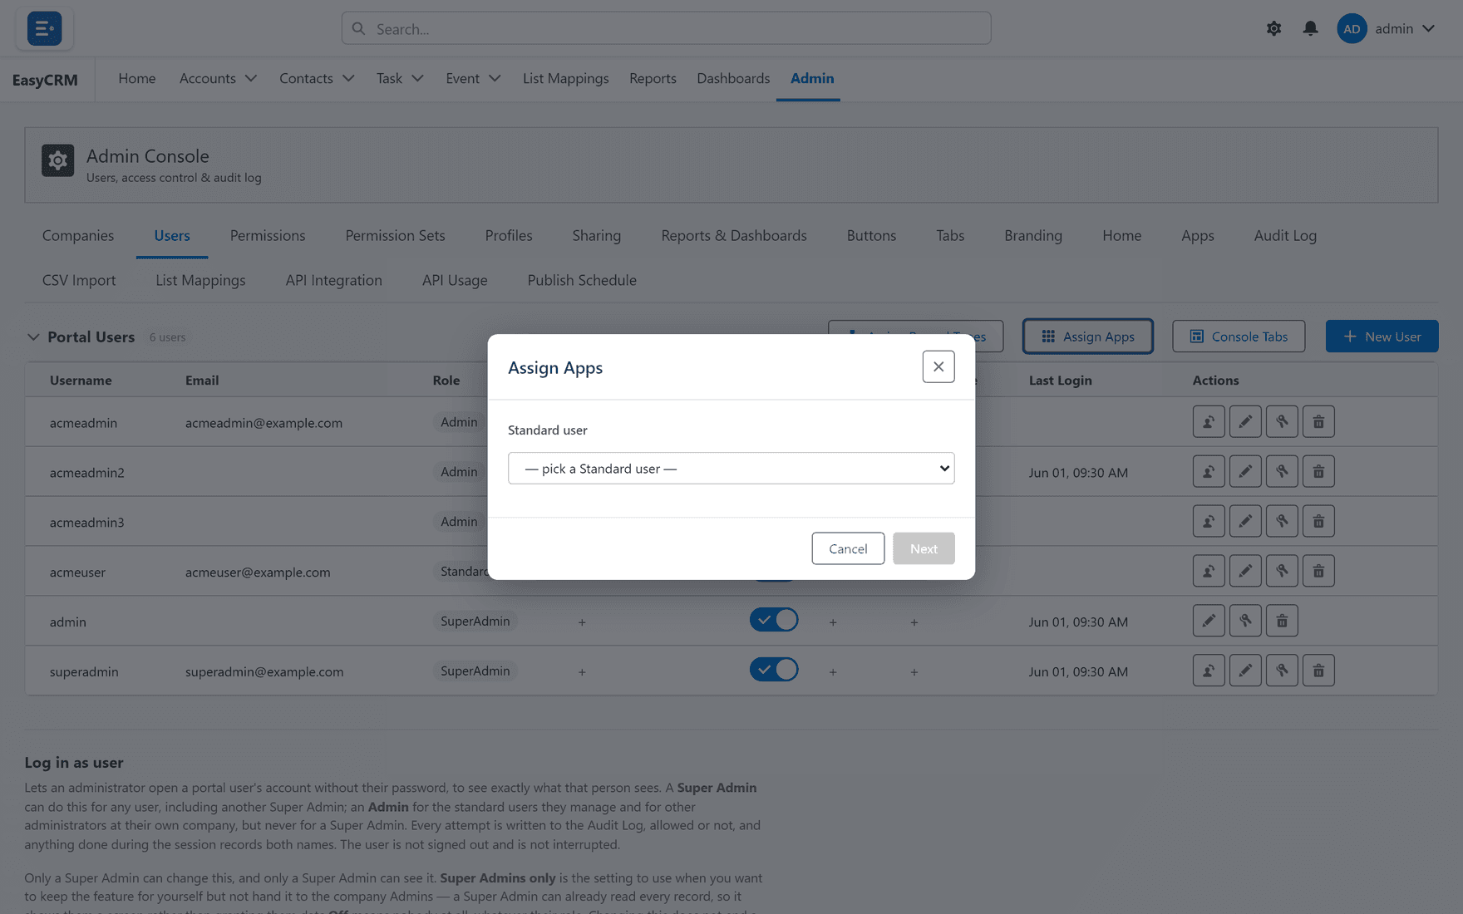Edit the acmeadmin2 user with the pencil icon
Screen dimensions: 1463x914
pos(1245,471)
